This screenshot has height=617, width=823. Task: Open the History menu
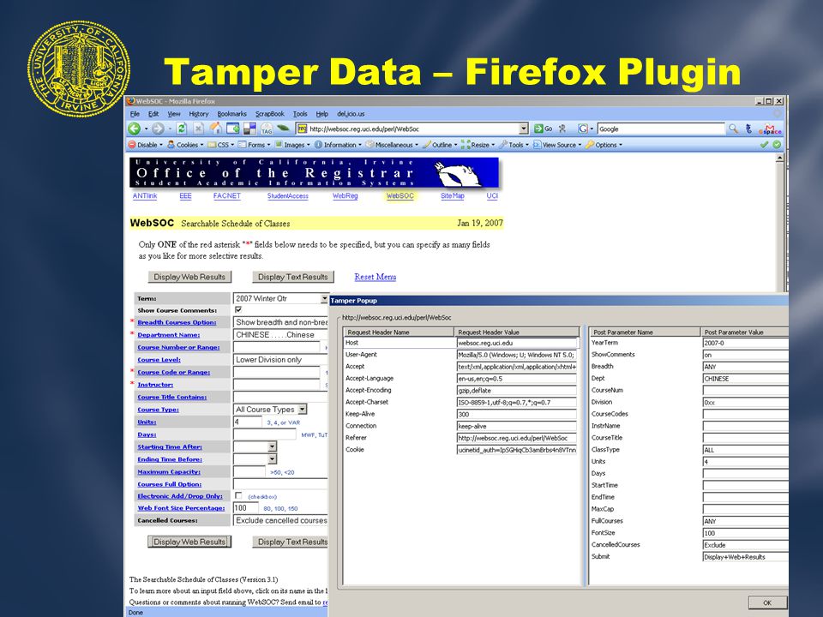(x=198, y=114)
